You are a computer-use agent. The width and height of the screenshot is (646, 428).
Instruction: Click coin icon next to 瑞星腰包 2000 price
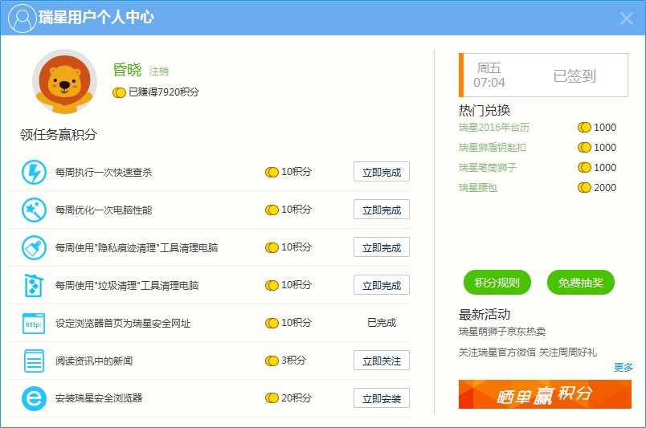point(584,187)
